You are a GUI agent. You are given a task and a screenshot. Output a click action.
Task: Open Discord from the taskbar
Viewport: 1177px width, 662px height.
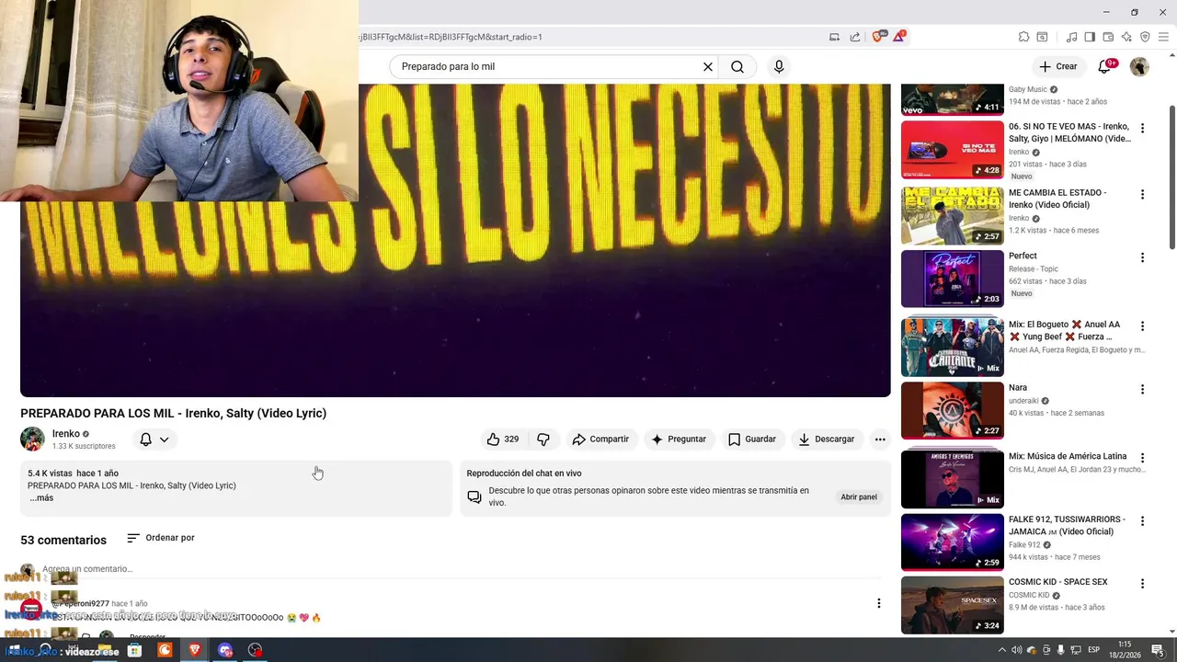pyautogui.click(x=225, y=650)
